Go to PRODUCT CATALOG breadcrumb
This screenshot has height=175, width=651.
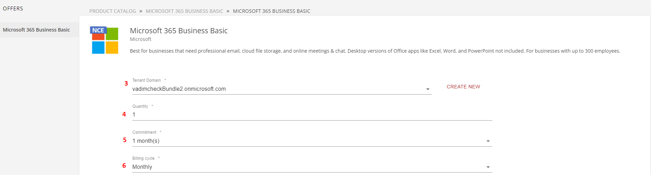(x=113, y=11)
